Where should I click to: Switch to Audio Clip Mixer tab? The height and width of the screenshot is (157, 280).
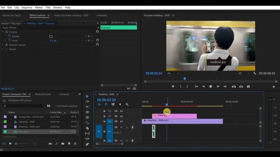tap(71, 16)
